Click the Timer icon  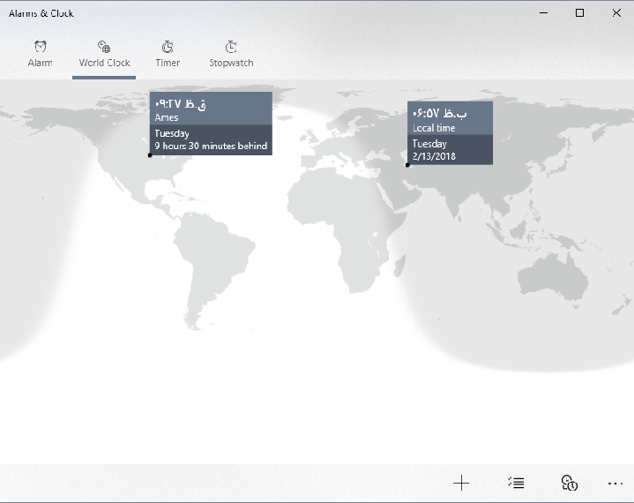tap(168, 47)
